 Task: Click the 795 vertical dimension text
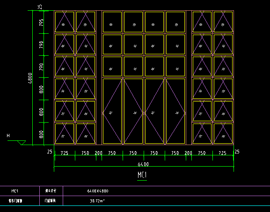pos(41,22)
